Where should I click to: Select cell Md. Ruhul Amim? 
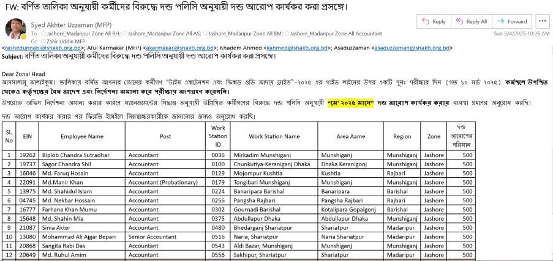point(82,255)
